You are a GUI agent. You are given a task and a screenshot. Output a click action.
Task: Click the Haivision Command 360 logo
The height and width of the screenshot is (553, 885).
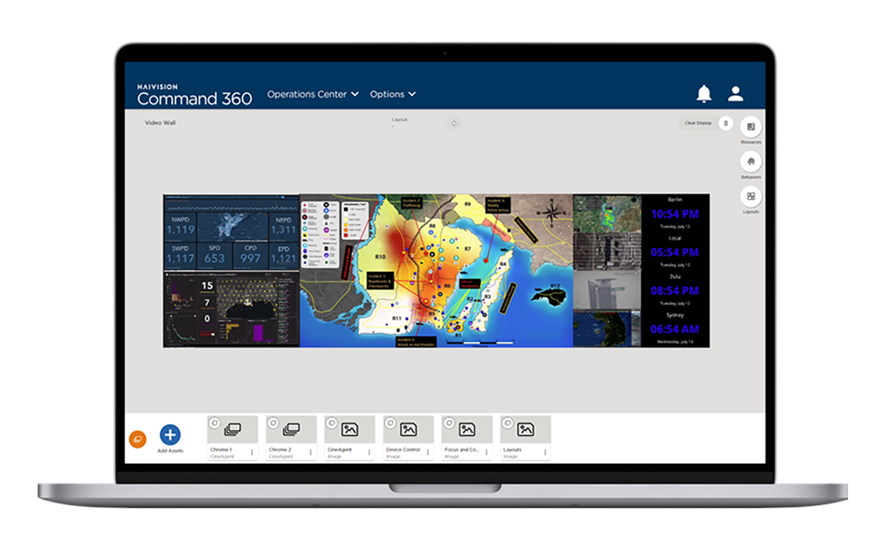point(195,95)
